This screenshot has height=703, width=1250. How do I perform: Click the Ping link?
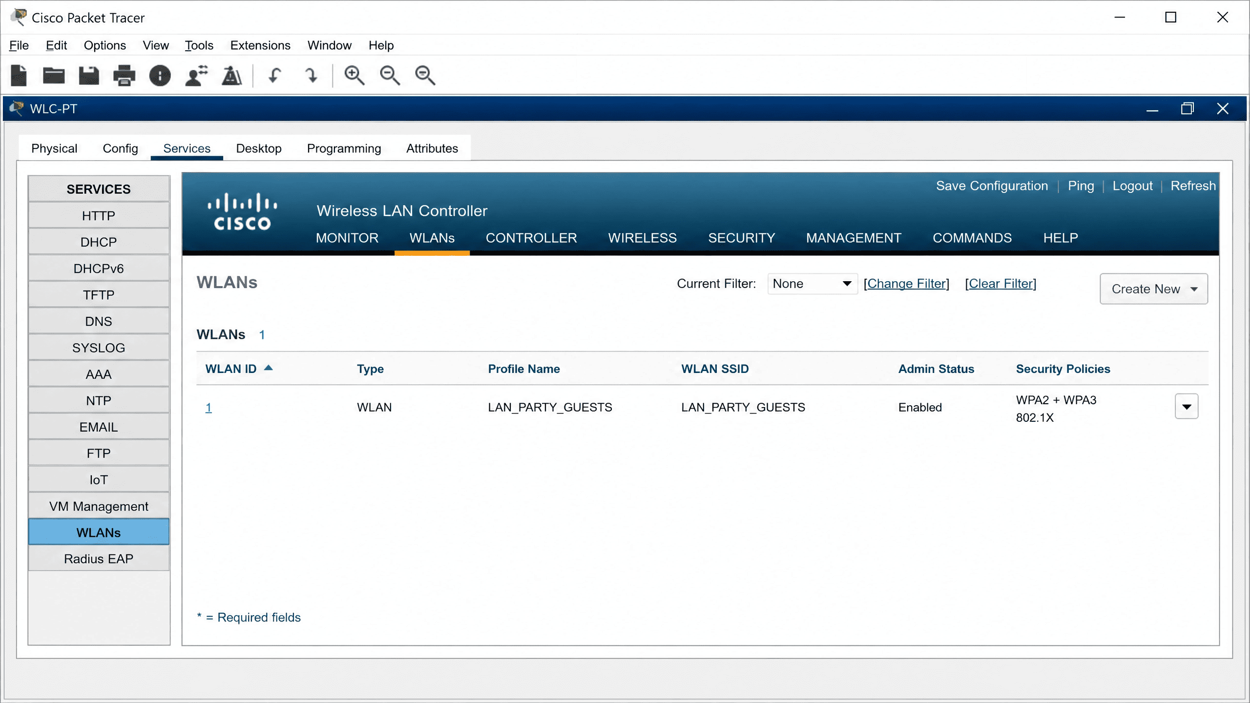coord(1081,186)
